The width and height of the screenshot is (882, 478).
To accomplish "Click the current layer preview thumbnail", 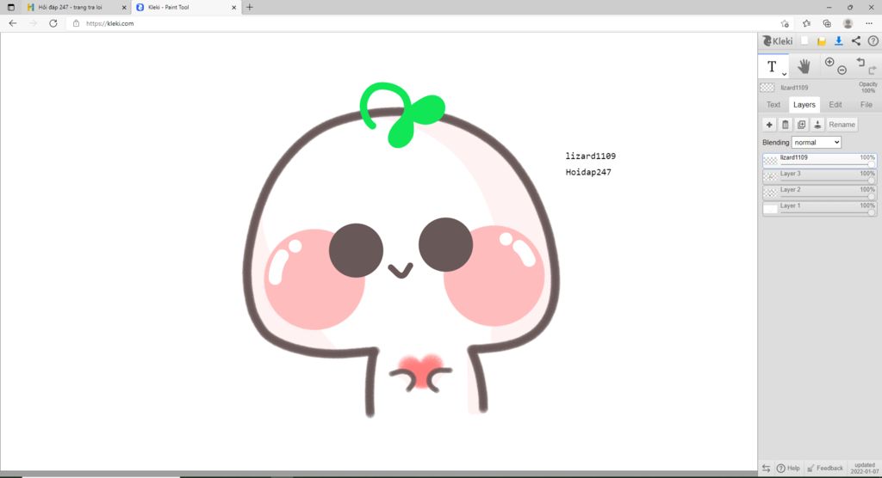I will [767, 88].
